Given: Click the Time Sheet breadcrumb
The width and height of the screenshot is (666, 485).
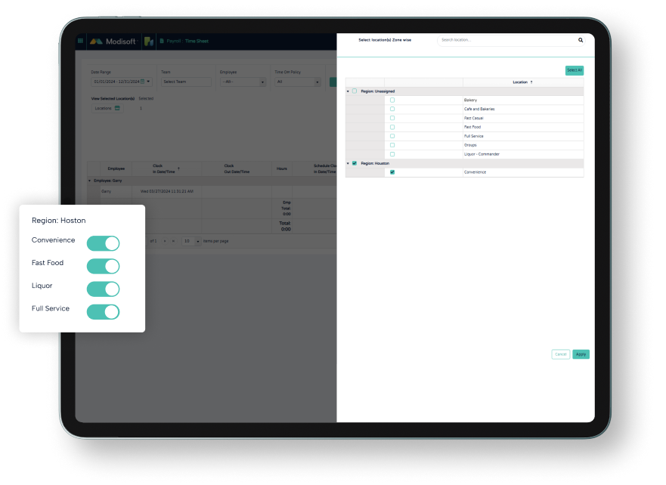Looking at the screenshot, I should click(x=197, y=41).
